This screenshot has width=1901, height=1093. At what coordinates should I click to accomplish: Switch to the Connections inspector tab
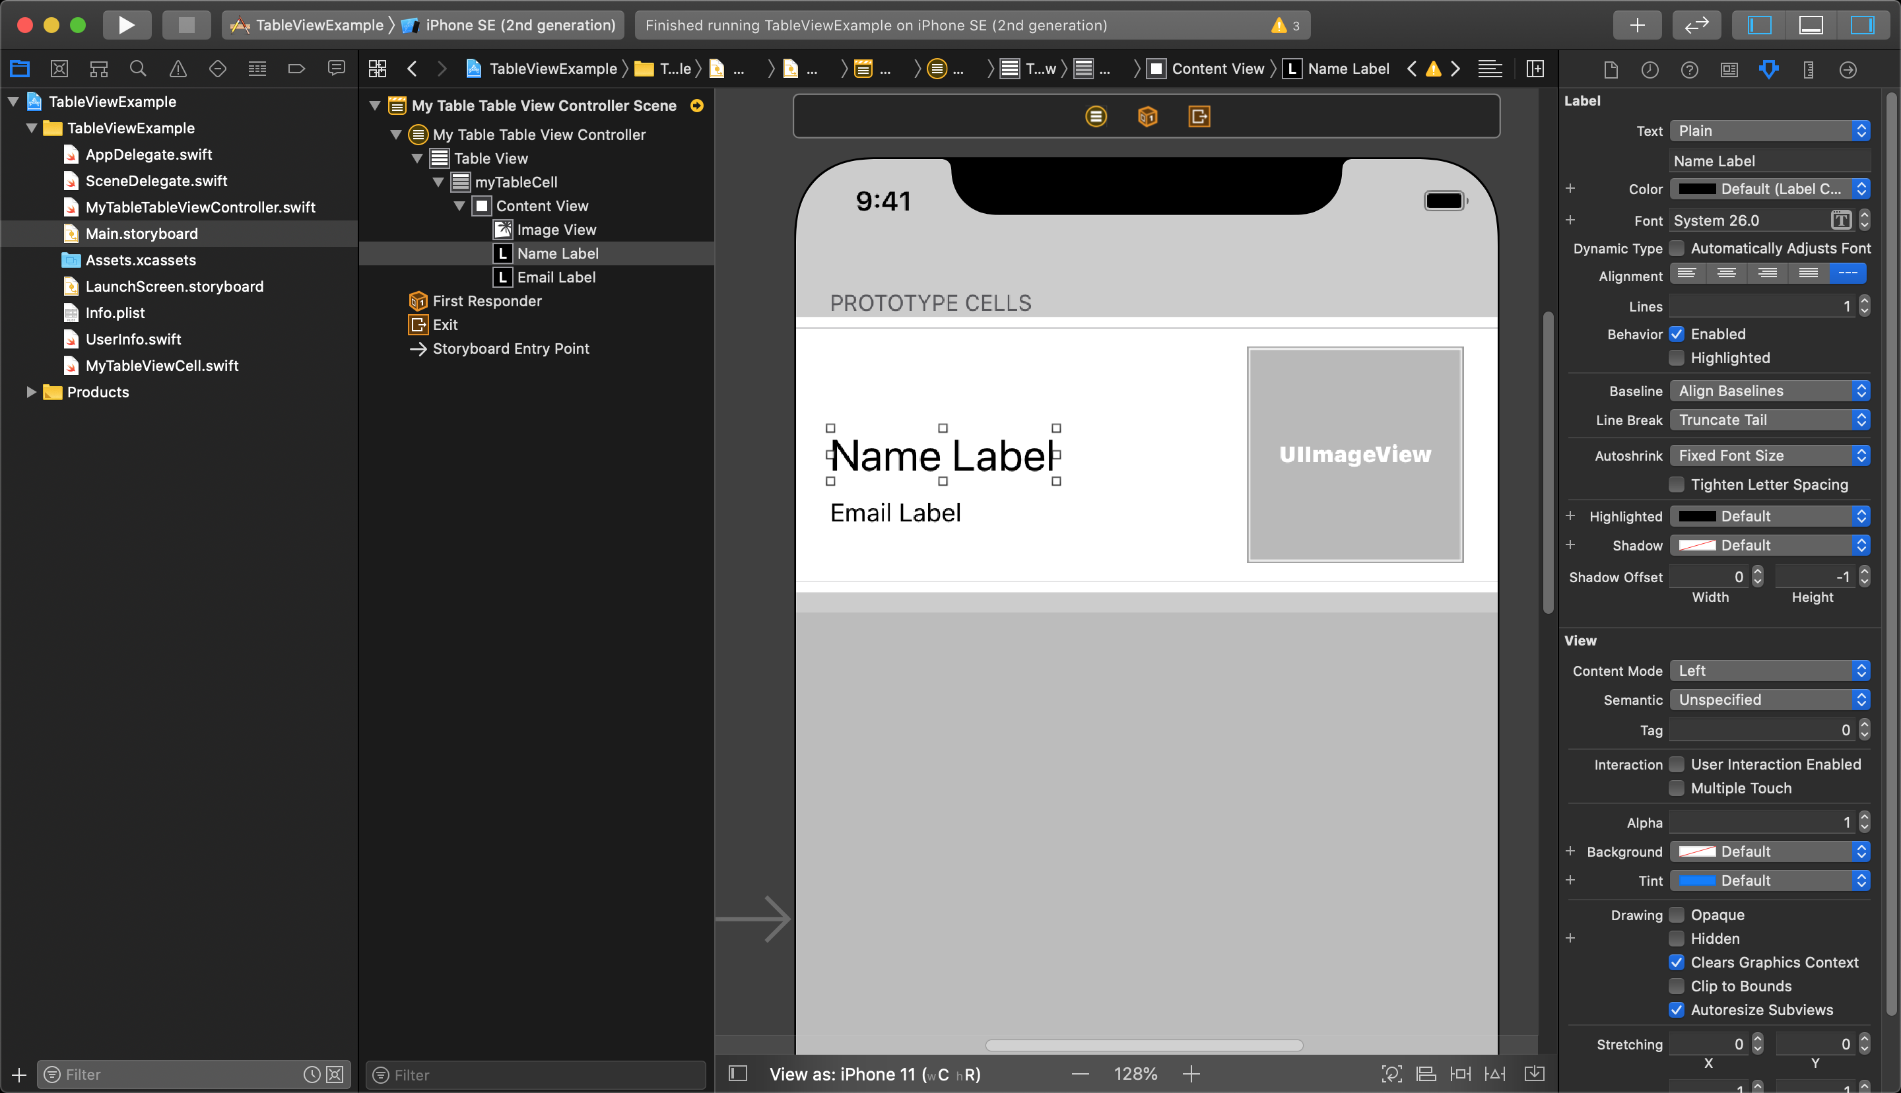[1848, 70]
